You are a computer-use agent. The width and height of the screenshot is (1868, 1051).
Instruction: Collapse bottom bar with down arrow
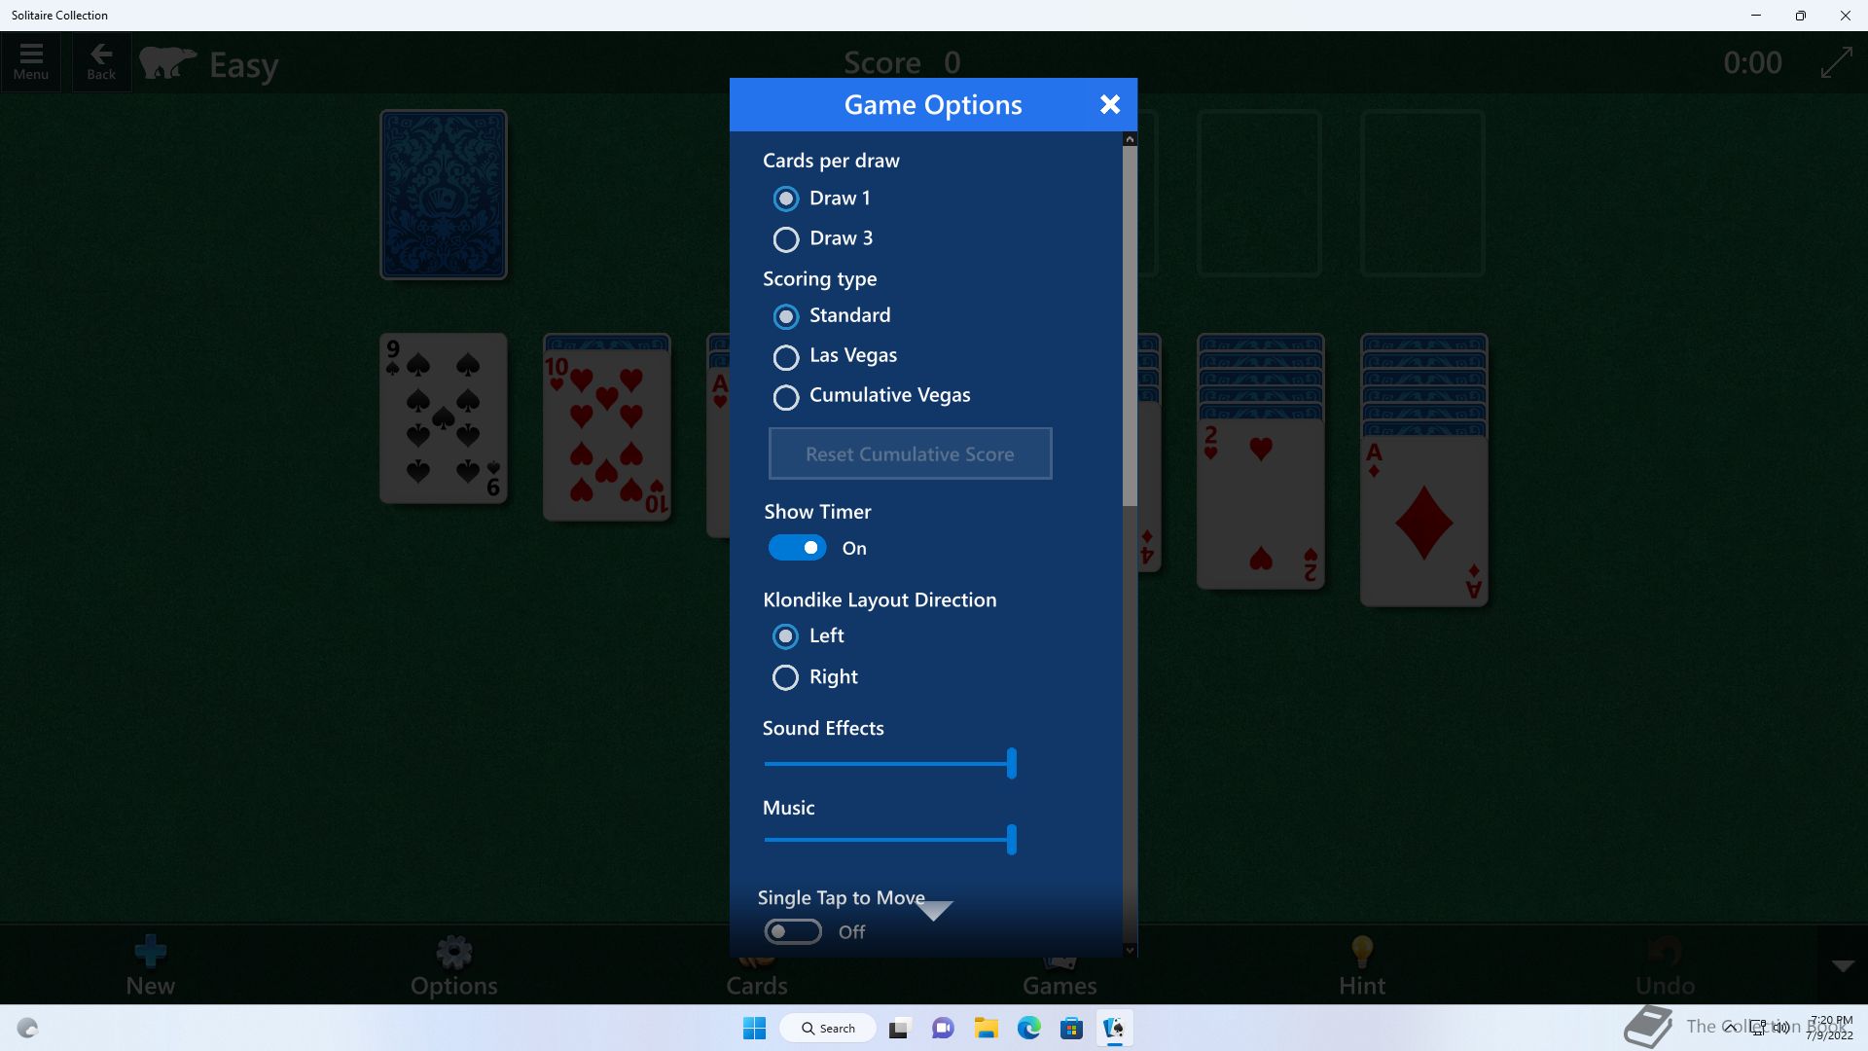[x=1843, y=965]
